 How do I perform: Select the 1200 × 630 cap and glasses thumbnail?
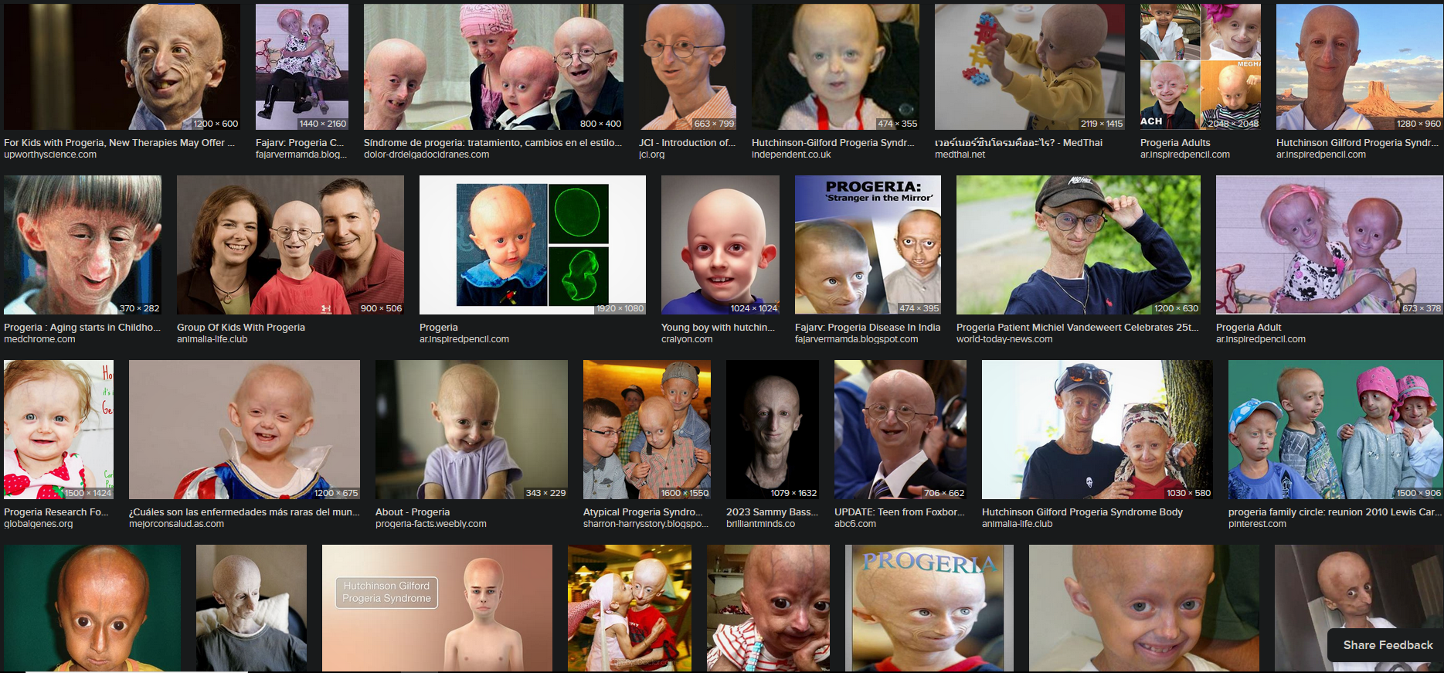[1079, 245]
